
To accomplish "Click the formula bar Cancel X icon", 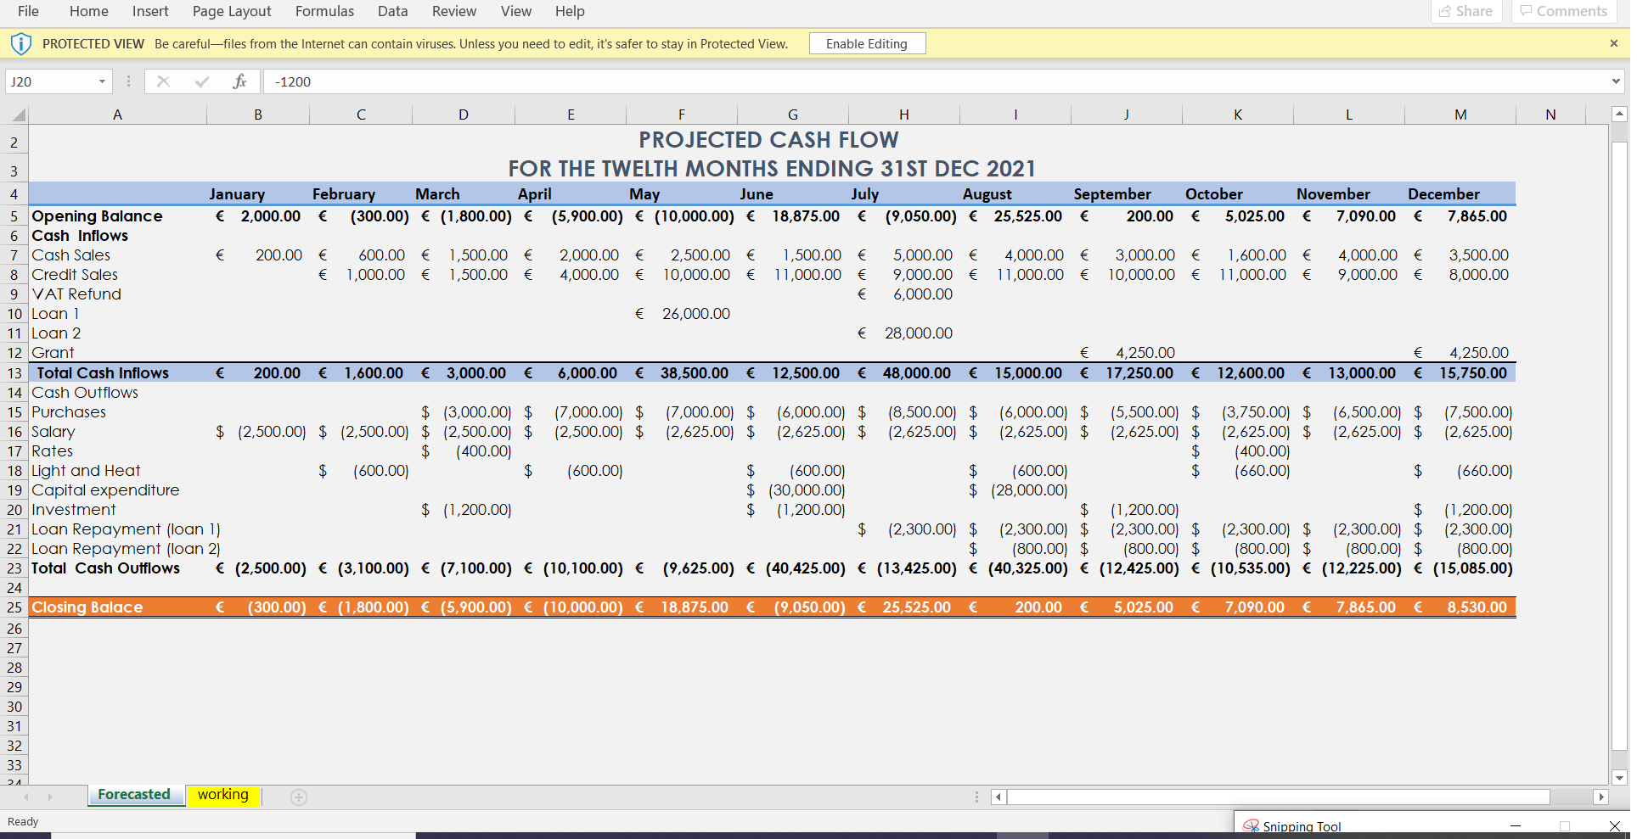I will pos(164,81).
